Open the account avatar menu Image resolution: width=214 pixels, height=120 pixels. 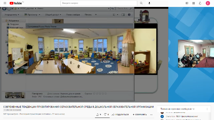pos(208,3)
